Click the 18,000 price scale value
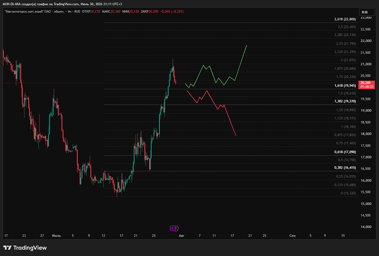This screenshot has width=379, height=256. click(366, 134)
